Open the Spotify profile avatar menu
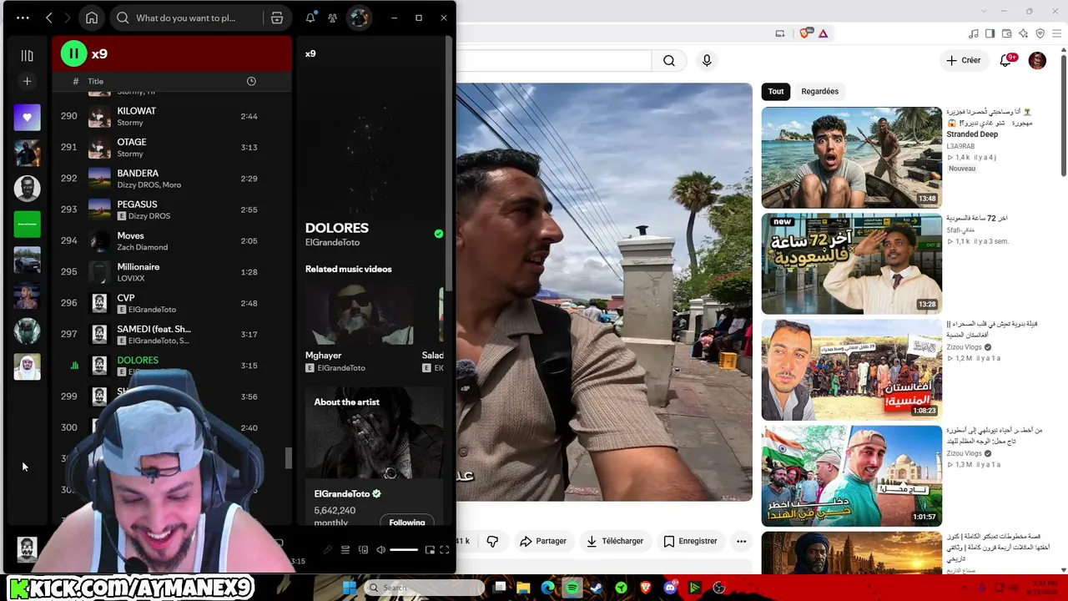The image size is (1068, 601). coord(359,18)
